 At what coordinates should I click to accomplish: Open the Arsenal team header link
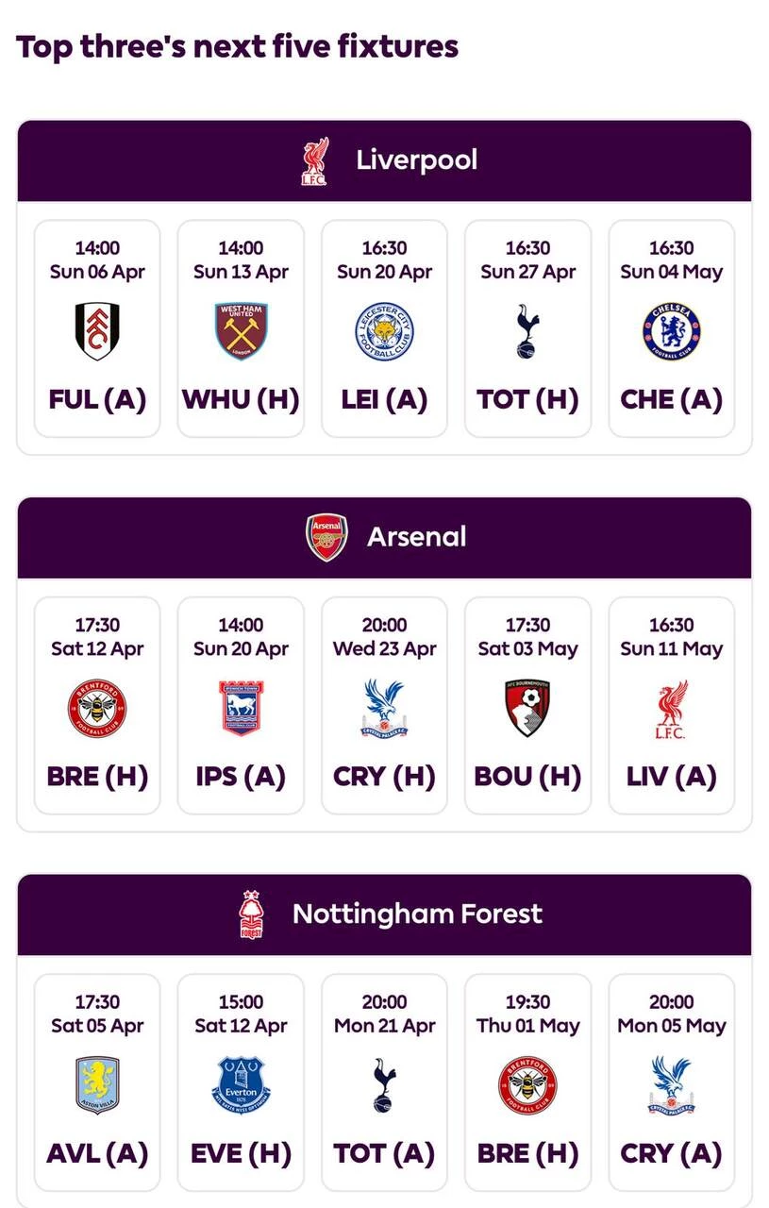416,537
